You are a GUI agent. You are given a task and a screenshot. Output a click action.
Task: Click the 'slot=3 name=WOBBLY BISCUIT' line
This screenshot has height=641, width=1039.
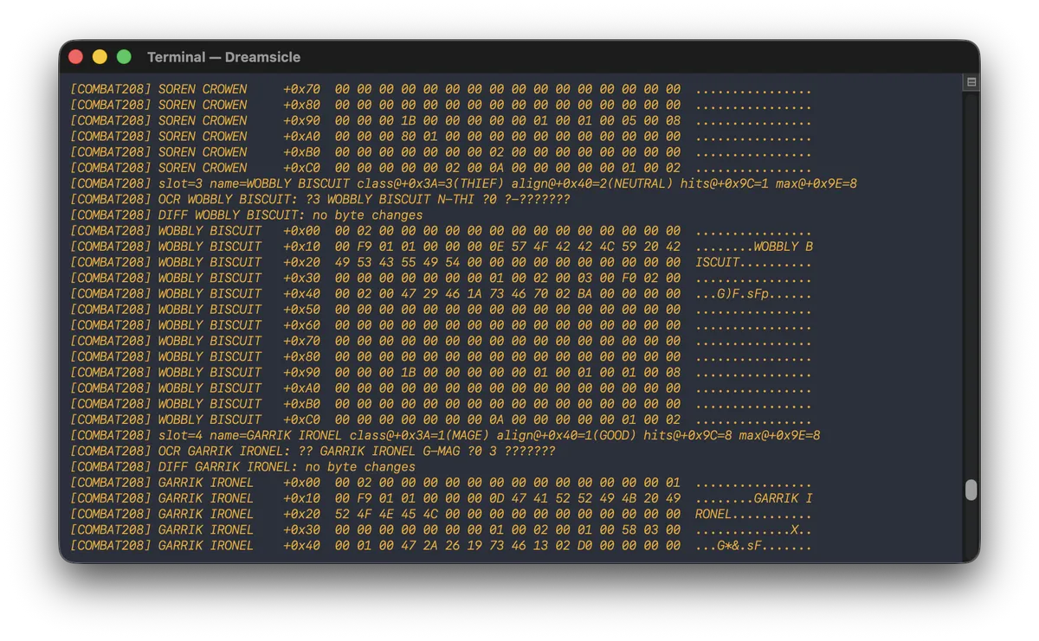(x=463, y=183)
